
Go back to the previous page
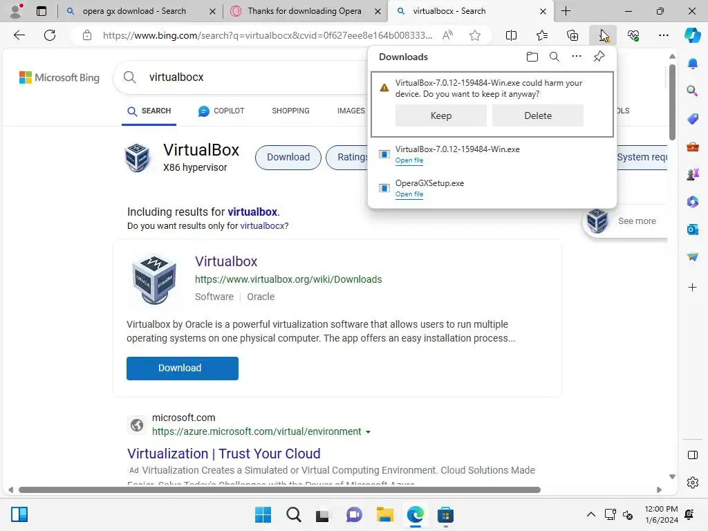(x=19, y=35)
